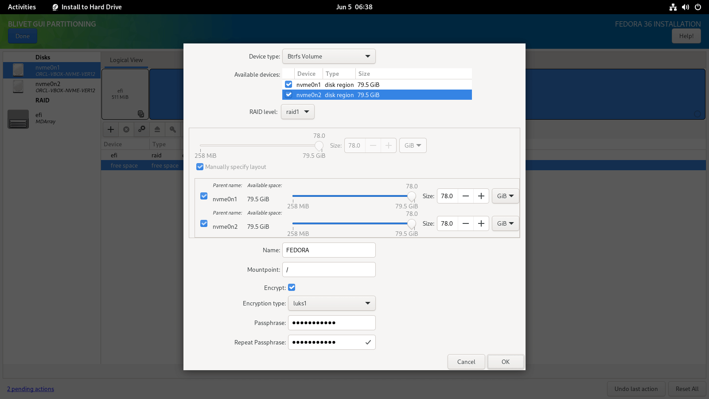Image resolution: width=709 pixels, height=399 pixels.
Task: Select the efi 511 MiB block in Logical View
Action: pyautogui.click(x=125, y=94)
